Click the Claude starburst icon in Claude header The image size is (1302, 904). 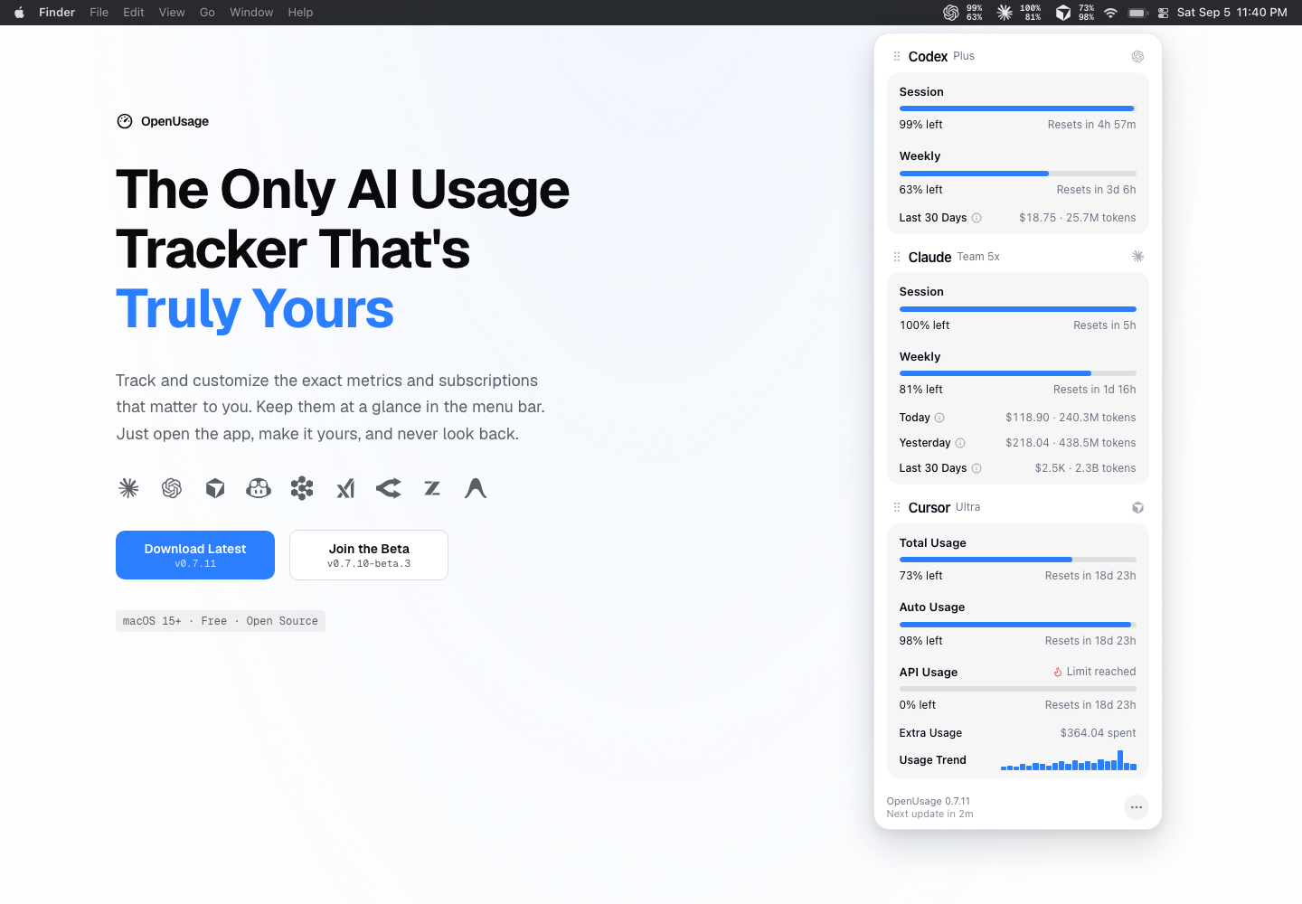coord(1137,257)
